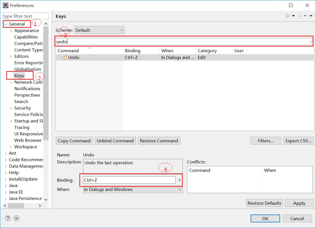The height and width of the screenshot is (228, 316).
Task: Click into the Binding field showing Ctrl+Z
Action: tap(129, 180)
